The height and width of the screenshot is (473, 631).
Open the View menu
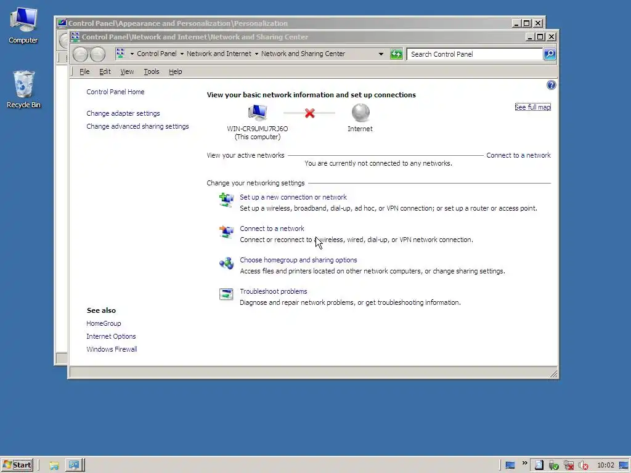[x=127, y=71]
